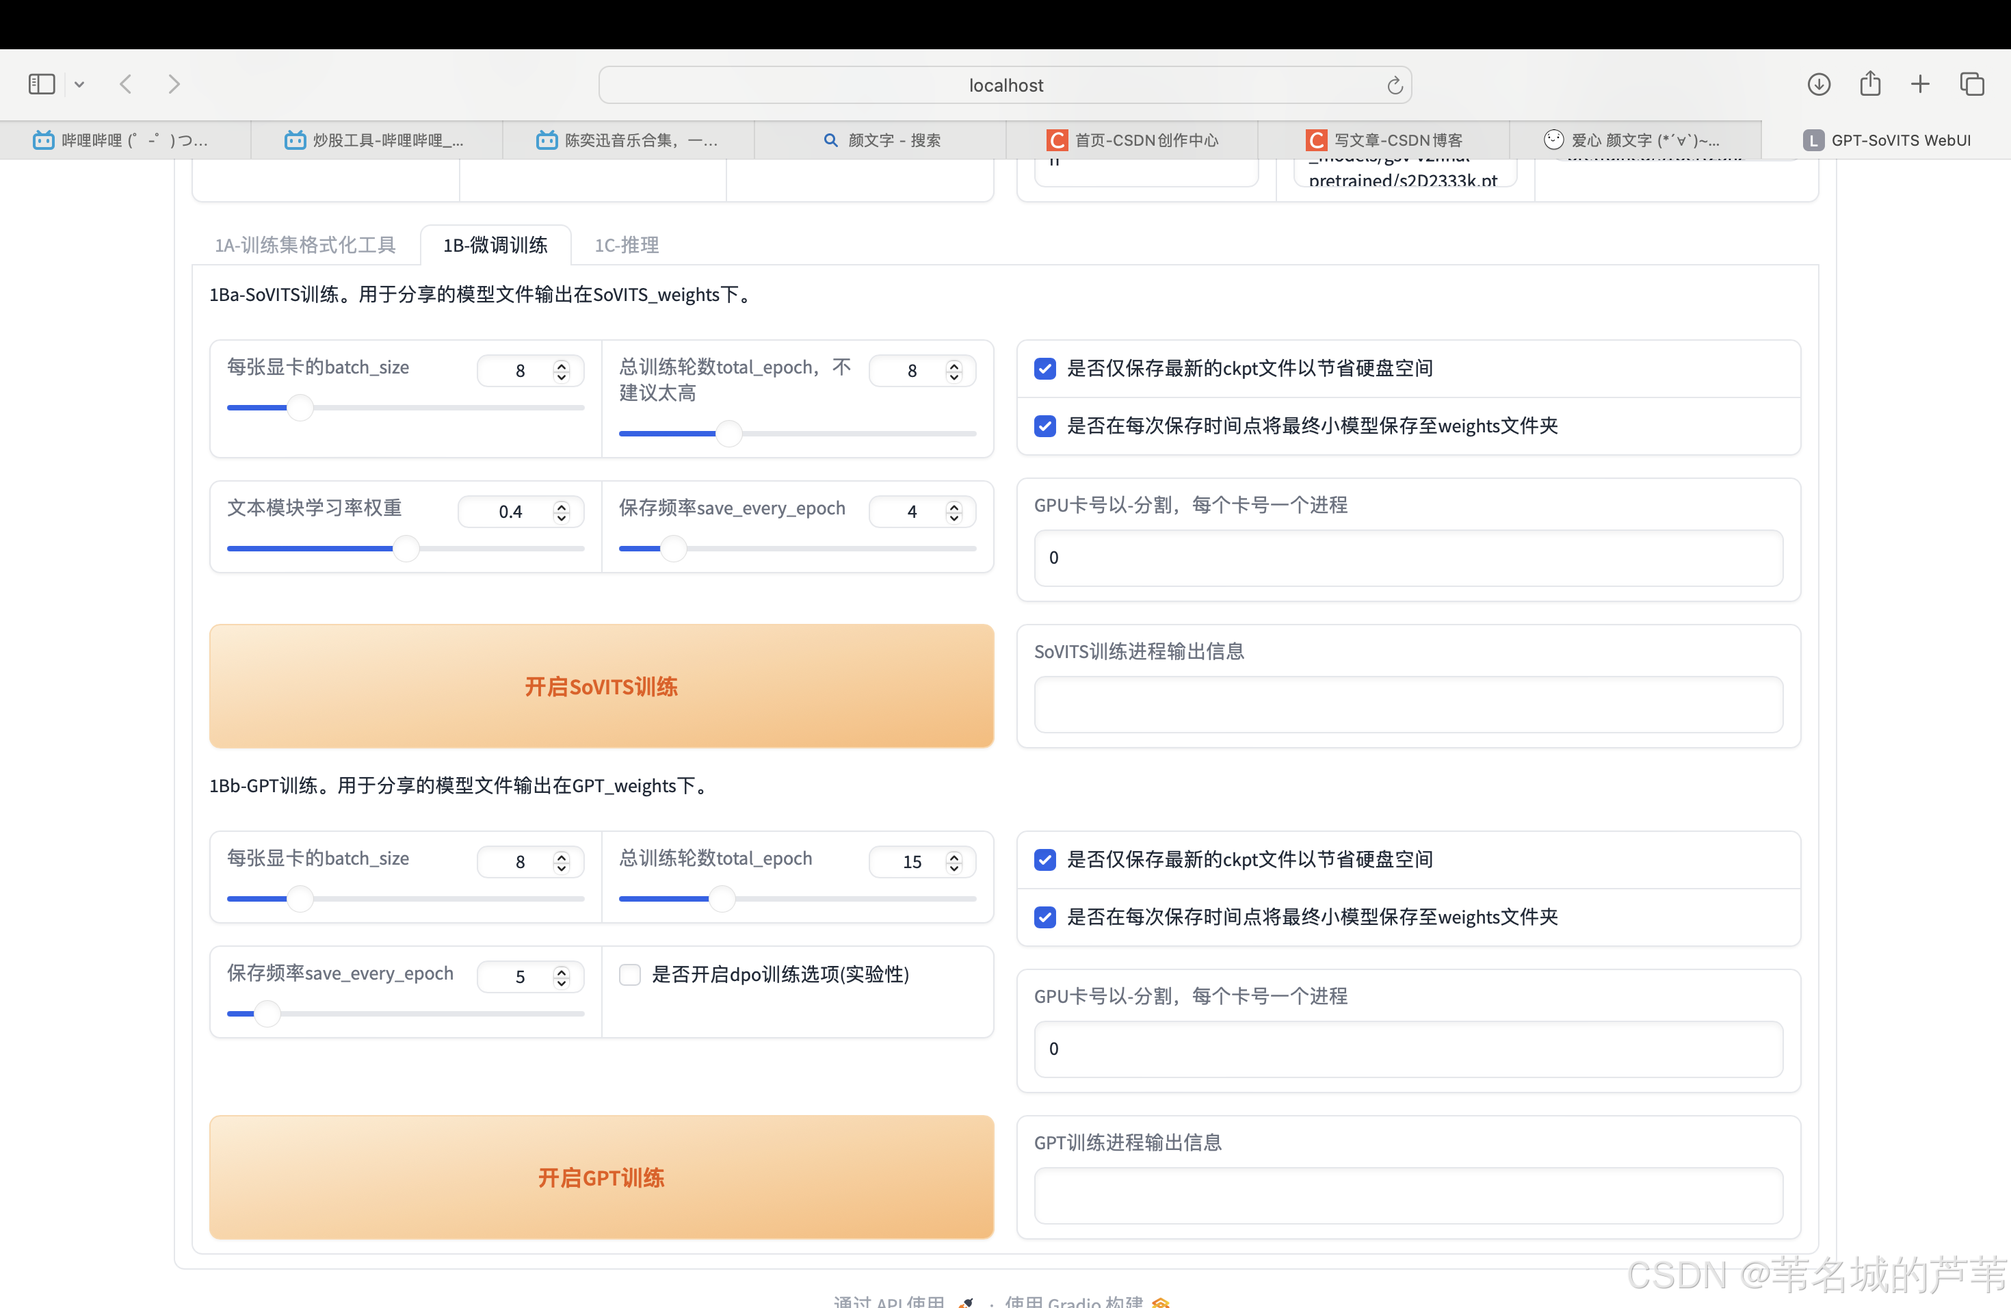Show tab overview icon

[x=1972, y=85]
